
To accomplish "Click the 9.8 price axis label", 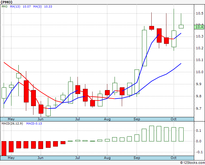I will pos(199,96).
